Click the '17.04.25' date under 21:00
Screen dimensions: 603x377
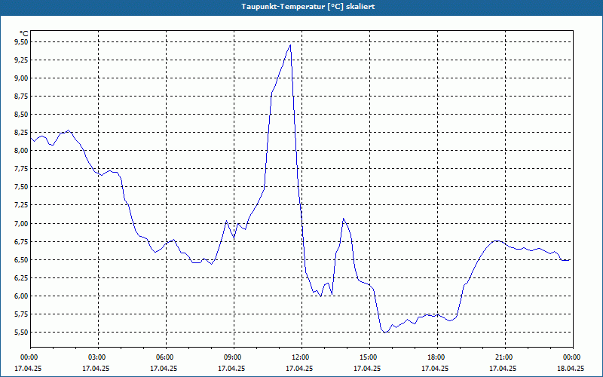(x=503, y=368)
